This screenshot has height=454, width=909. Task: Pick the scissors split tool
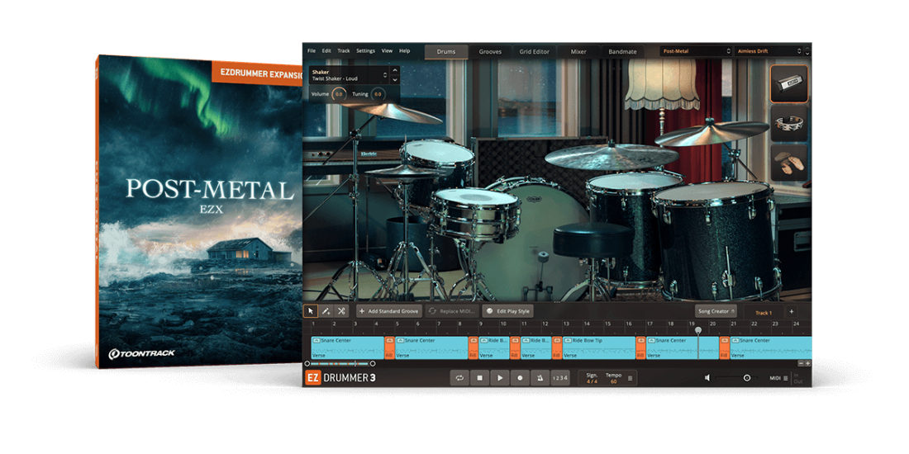tap(341, 311)
